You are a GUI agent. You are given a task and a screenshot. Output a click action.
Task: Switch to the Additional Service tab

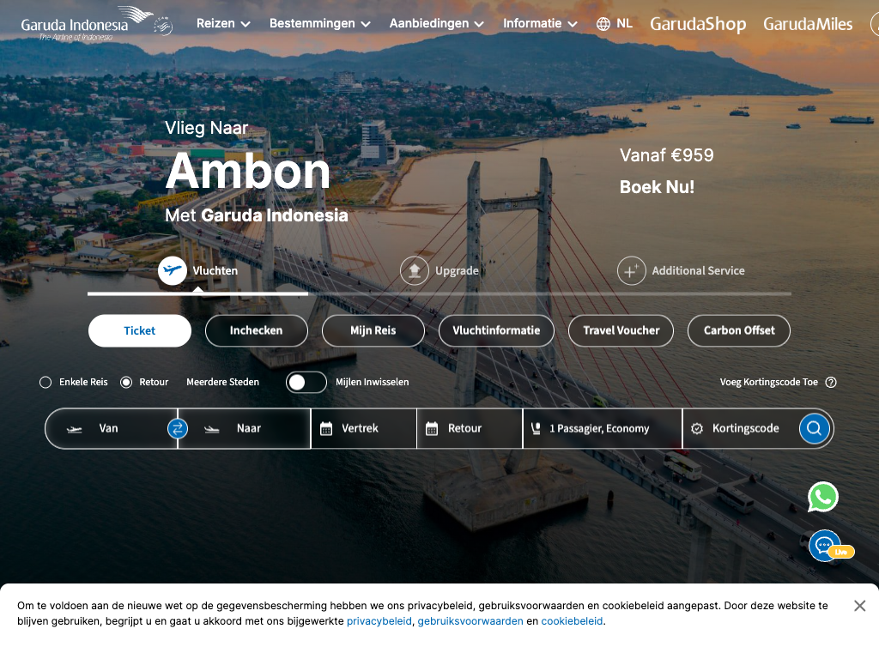tap(681, 271)
